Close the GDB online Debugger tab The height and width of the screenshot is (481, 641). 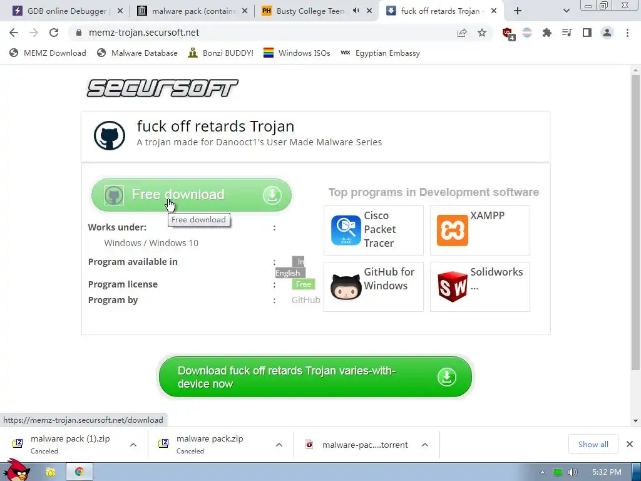[x=120, y=11]
